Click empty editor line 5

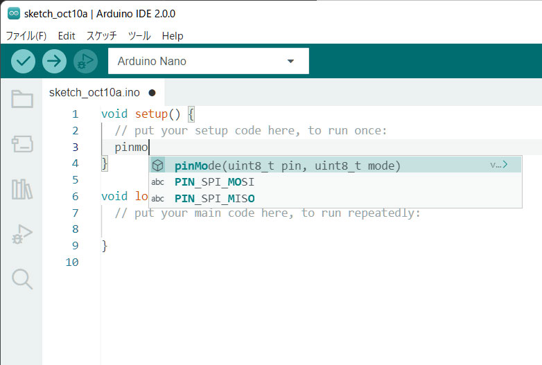coord(125,180)
